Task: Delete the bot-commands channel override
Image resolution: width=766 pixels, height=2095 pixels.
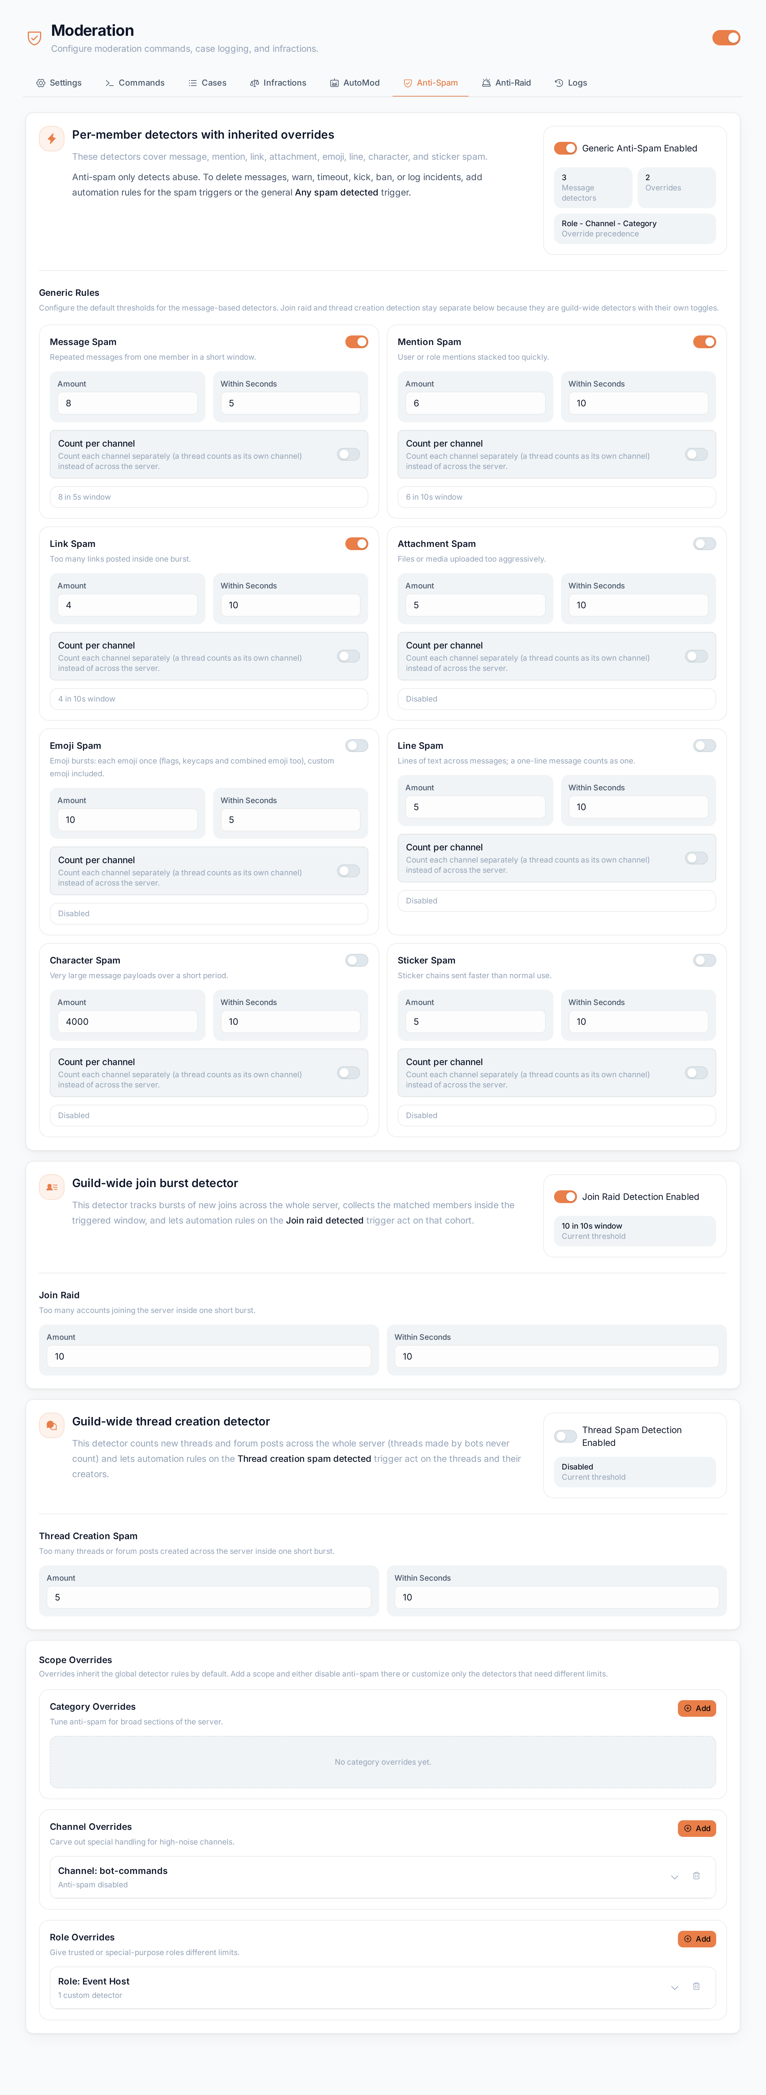Action: 696,1876
